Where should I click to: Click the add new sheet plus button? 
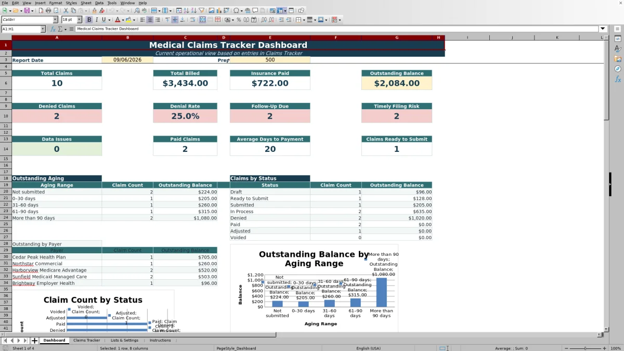(34, 341)
